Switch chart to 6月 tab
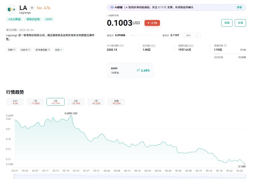The image size is (256, 187). (x=76, y=102)
